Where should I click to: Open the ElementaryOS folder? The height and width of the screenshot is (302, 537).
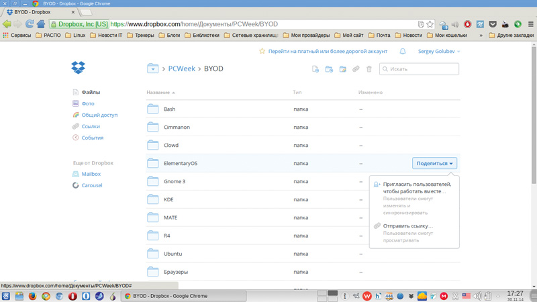[x=181, y=163]
